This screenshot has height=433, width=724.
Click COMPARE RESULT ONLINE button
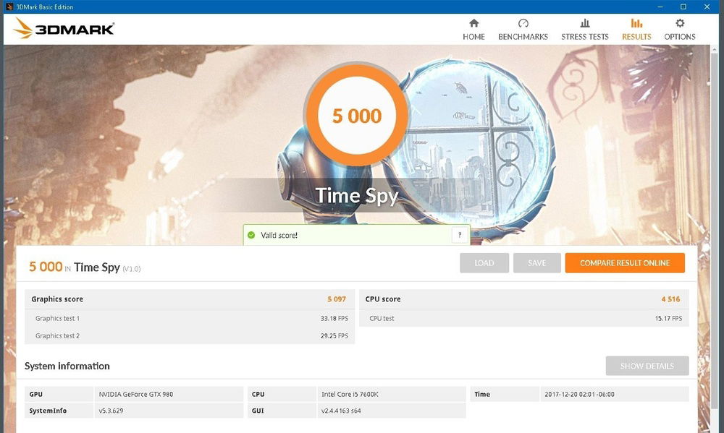pyautogui.click(x=624, y=263)
